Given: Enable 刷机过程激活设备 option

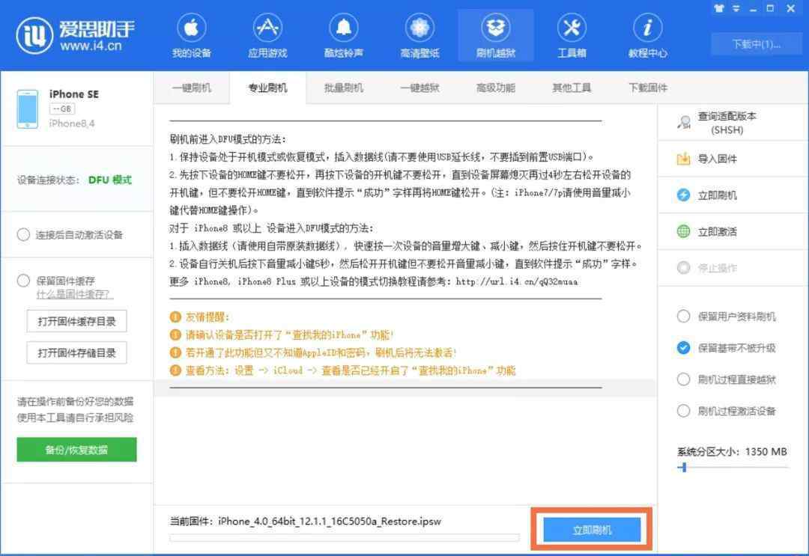Looking at the screenshot, I should [684, 412].
